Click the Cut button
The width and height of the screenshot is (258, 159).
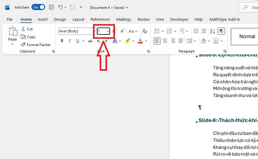click(x=27, y=29)
